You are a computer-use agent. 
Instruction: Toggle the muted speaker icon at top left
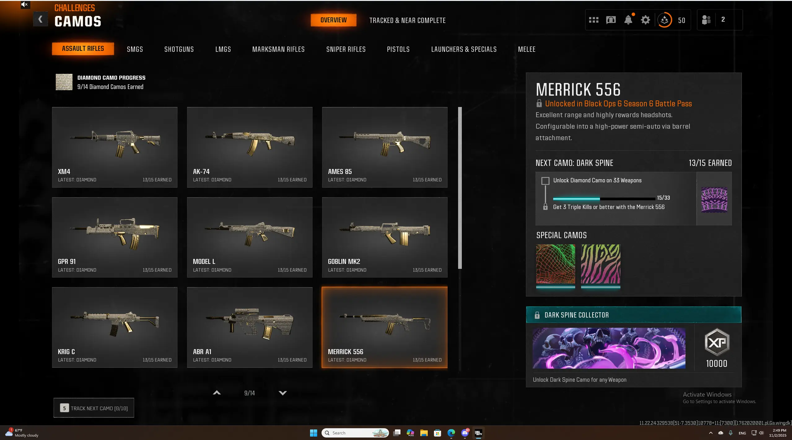pyautogui.click(x=25, y=4)
